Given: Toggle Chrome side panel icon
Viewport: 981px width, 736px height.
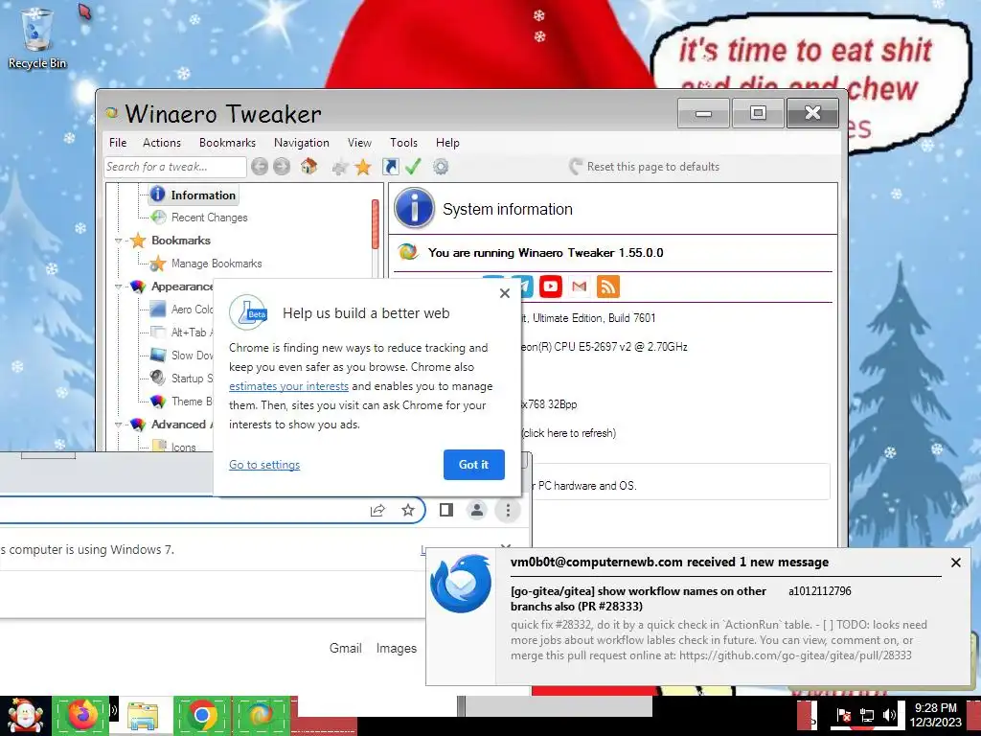Looking at the screenshot, I should pos(446,510).
